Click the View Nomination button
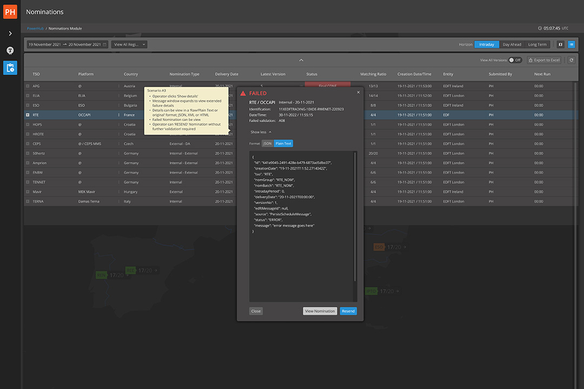 click(320, 311)
